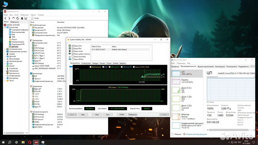Expand the Мультимедиа tree node
This screenshot has height=145, width=258.
pos(5,59)
